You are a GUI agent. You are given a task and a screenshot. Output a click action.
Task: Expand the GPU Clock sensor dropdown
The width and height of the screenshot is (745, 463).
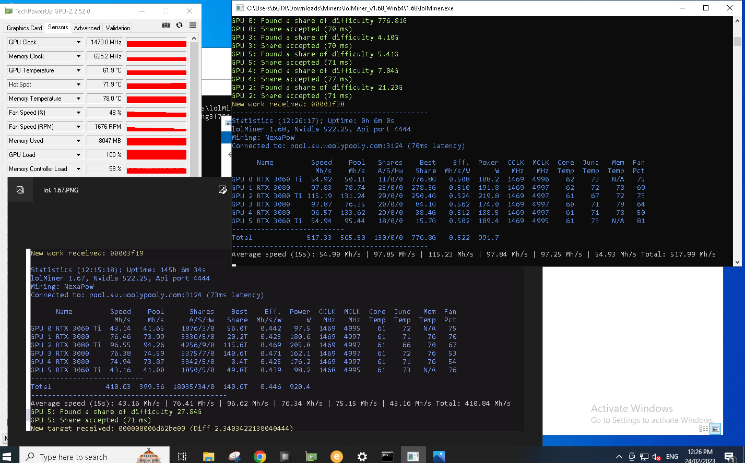[x=79, y=42]
